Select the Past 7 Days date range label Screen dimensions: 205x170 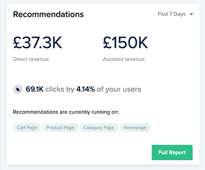[x=172, y=14]
